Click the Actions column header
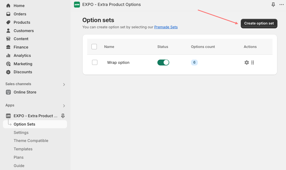The image size is (286, 170). coord(250,47)
